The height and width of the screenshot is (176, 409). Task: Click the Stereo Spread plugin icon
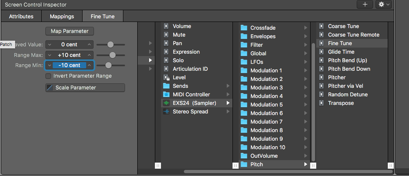pos(166,112)
